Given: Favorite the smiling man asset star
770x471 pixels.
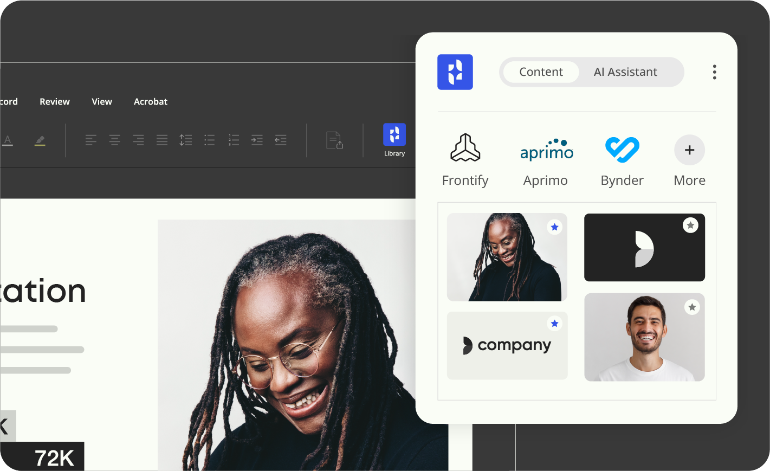Looking at the screenshot, I should tap(692, 307).
